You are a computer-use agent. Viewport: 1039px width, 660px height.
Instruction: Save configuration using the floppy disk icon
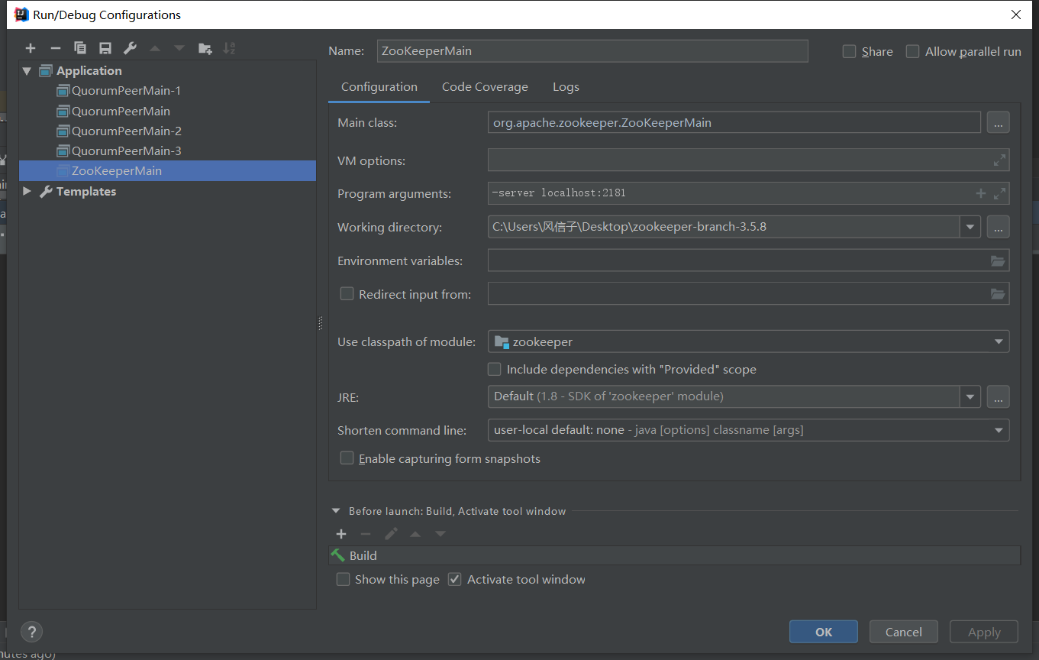(105, 48)
